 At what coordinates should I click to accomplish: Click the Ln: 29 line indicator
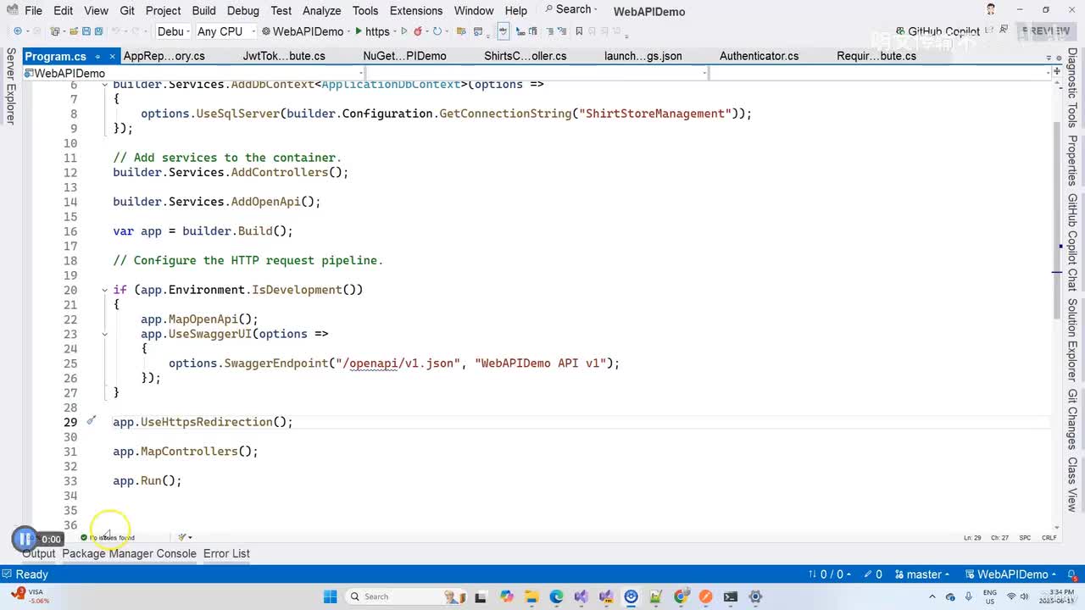coord(973,538)
